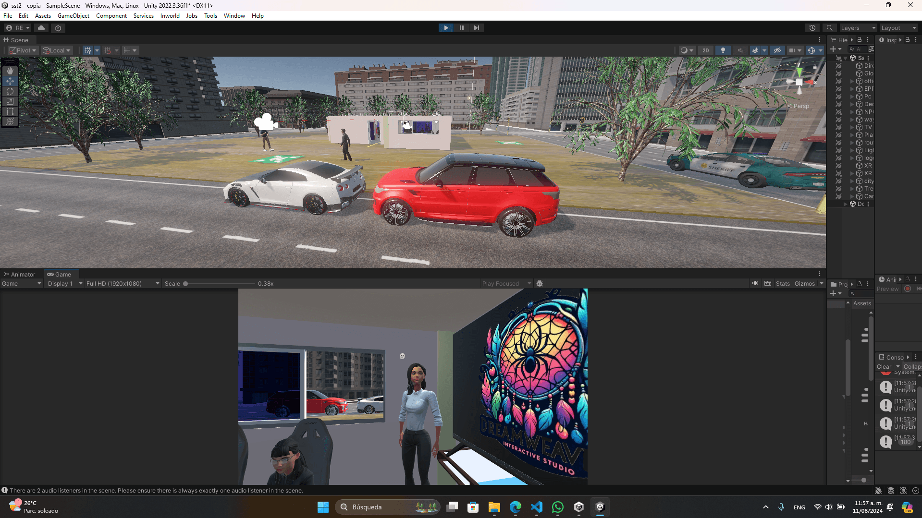This screenshot has height=518, width=922.
Task: Open Hierarchy search-by-type icon
Action: (871, 49)
